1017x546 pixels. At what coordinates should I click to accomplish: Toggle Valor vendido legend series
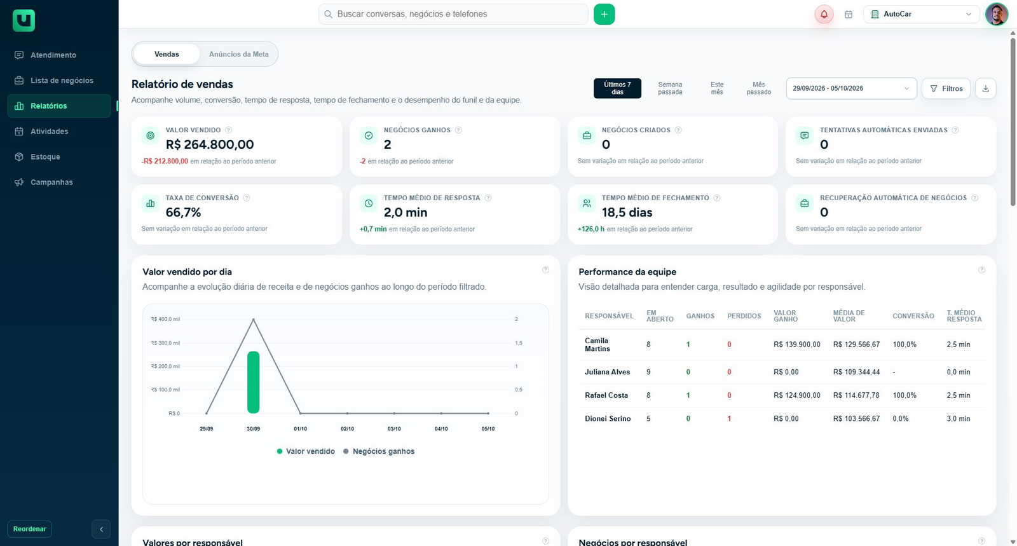[306, 451]
